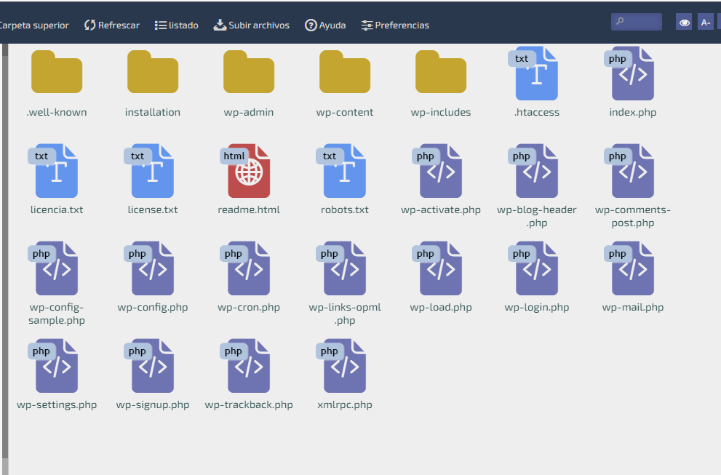The height and width of the screenshot is (475, 721).
Task: Switch to listado view
Action: (177, 25)
